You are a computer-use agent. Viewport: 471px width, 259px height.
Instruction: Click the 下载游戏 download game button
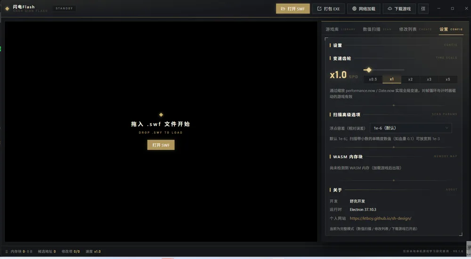[x=399, y=9]
